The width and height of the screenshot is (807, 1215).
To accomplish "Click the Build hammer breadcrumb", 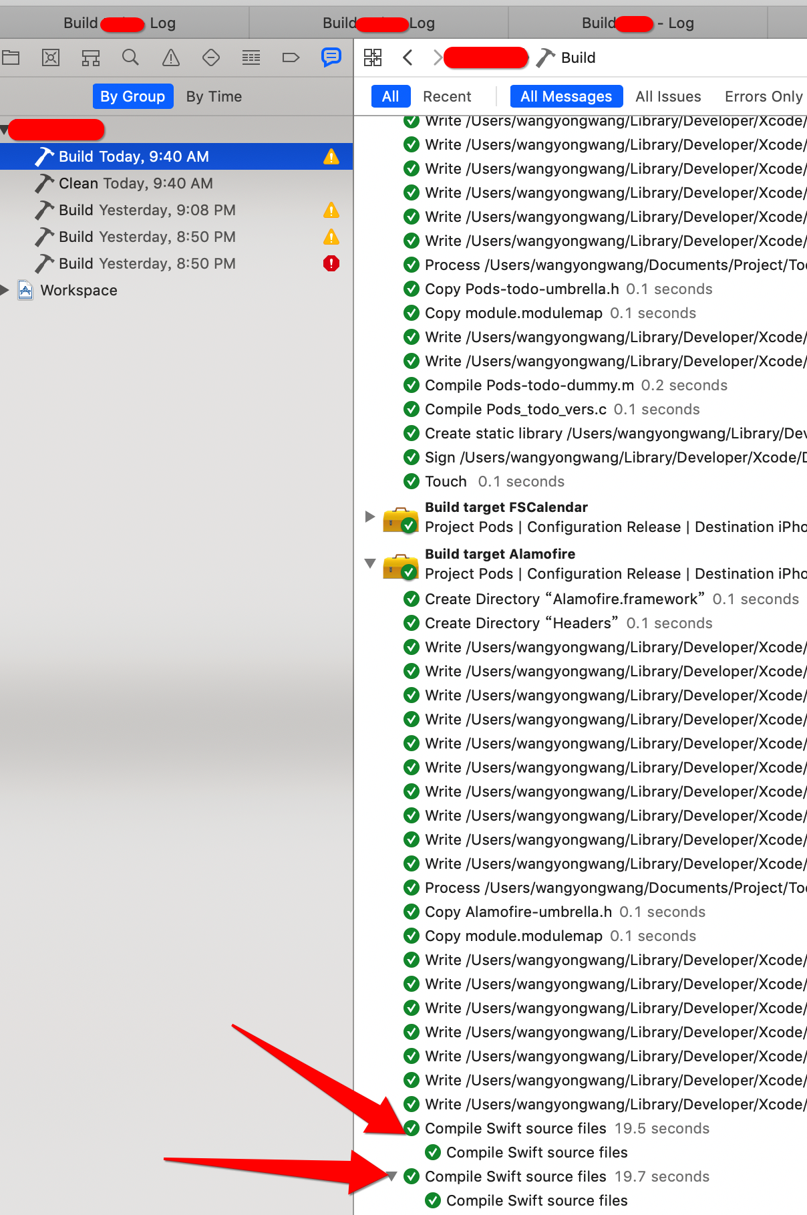I will coord(567,57).
